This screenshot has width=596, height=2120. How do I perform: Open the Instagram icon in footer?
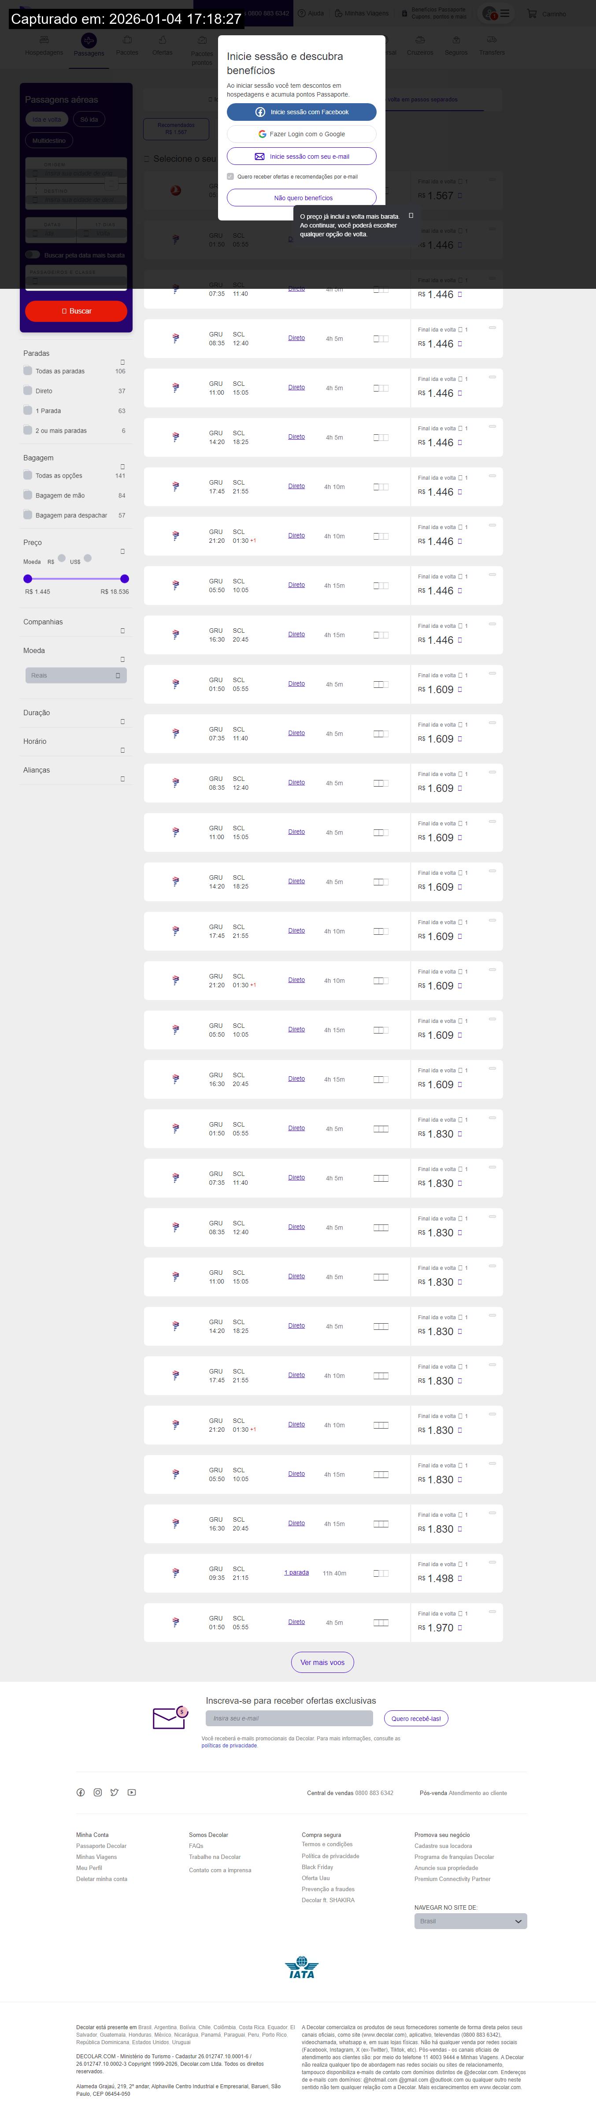(98, 1792)
